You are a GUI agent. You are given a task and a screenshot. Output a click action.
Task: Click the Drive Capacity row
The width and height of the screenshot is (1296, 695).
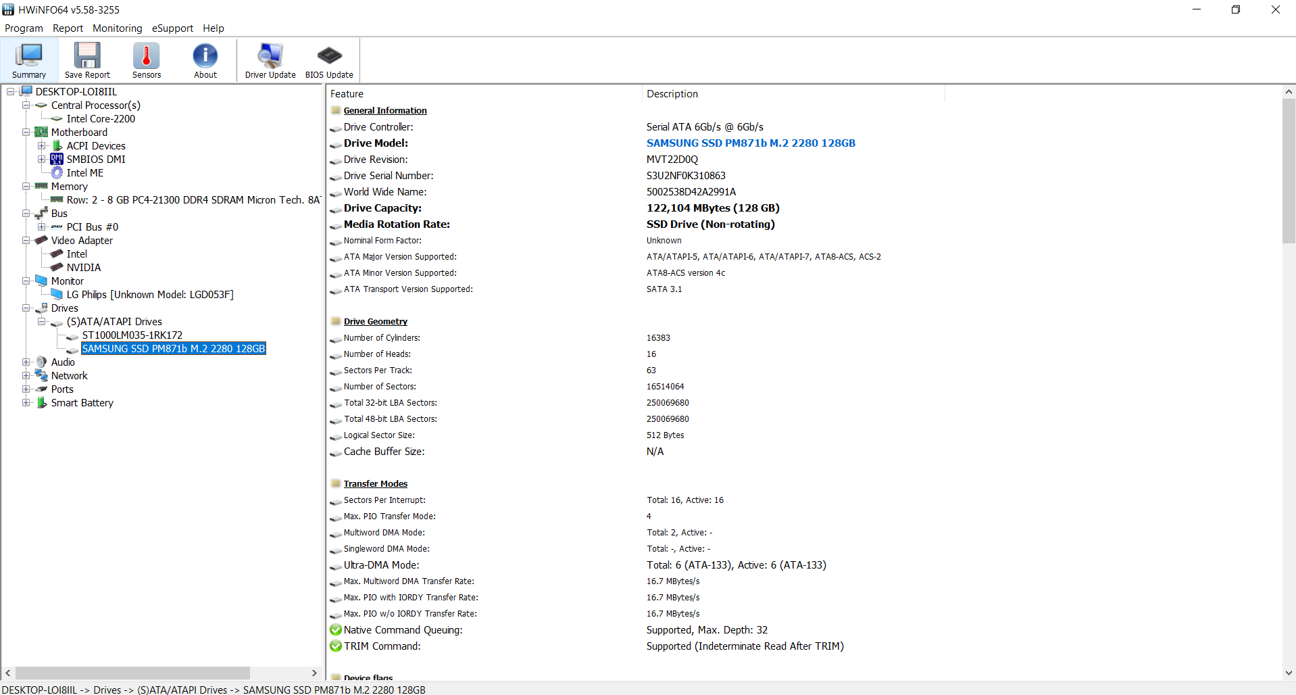tap(804, 208)
